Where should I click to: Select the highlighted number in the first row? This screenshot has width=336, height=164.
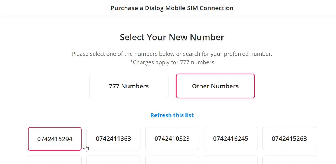(x=55, y=139)
